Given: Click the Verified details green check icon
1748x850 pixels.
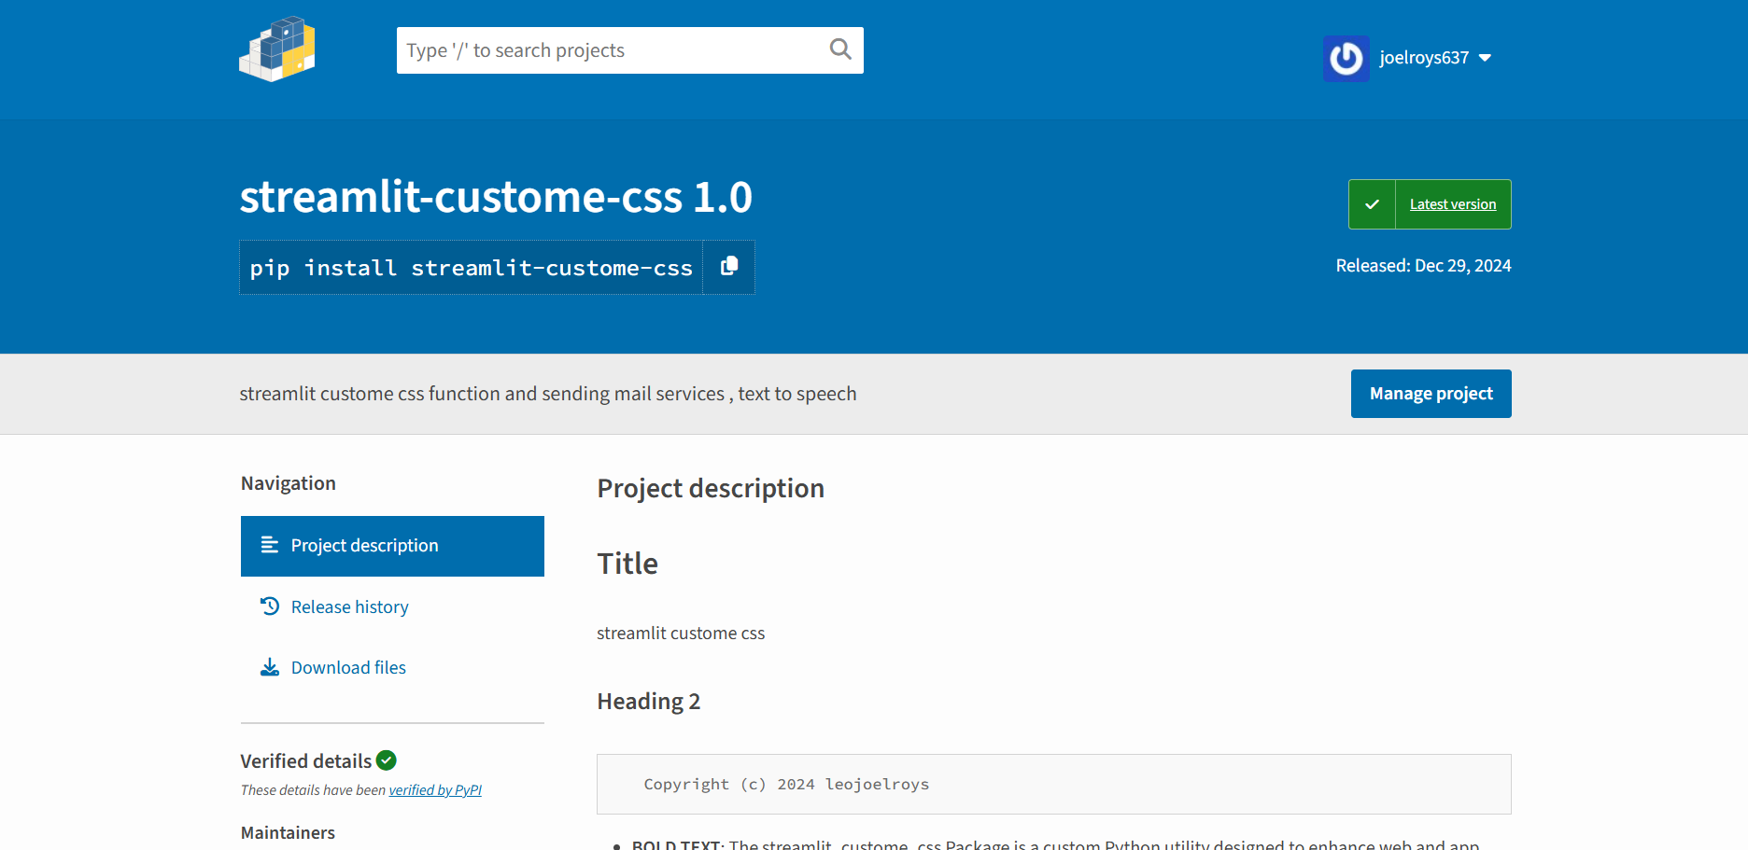Looking at the screenshot, I should [387, 760].
